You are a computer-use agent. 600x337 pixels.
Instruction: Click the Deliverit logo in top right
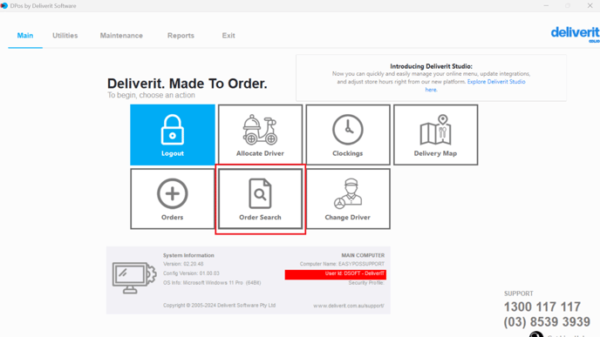575,34
